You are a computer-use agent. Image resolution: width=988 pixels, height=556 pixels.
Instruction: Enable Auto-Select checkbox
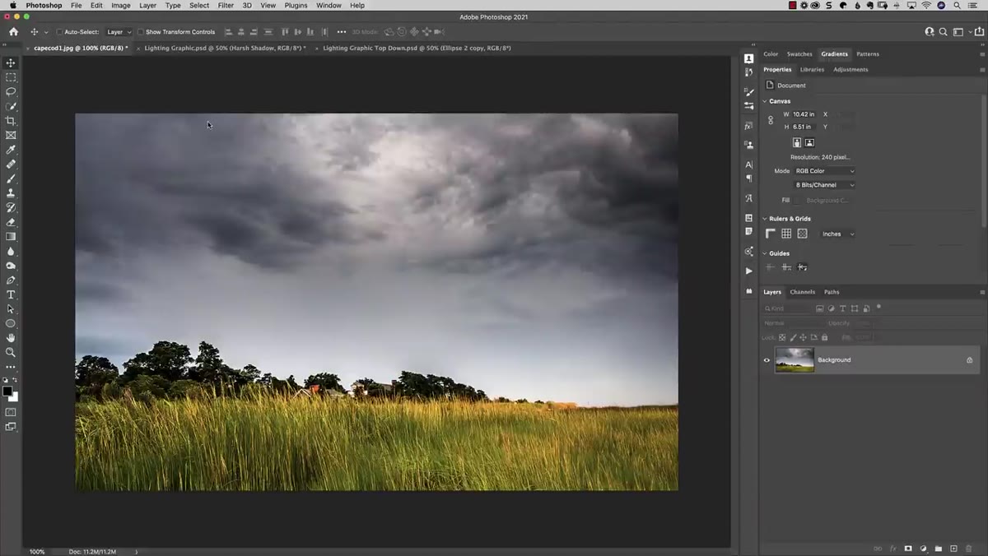pos(59,32)
